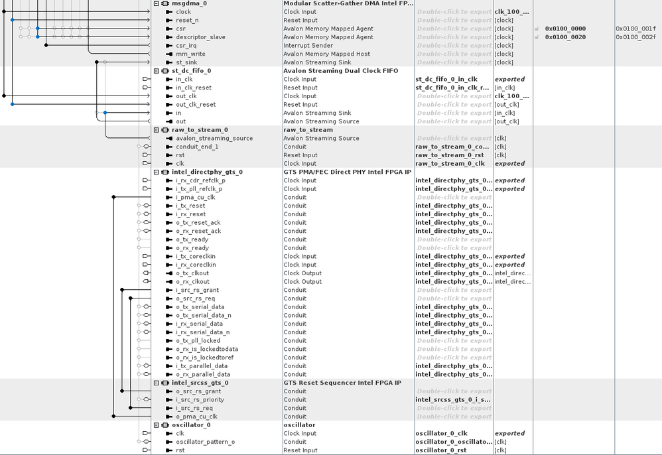Collapse the raw_to_stream_0 component
Screen dimensions: 662x455
156,130
